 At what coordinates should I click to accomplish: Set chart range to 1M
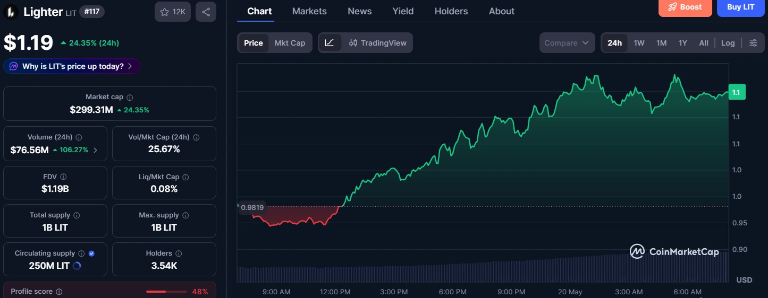click(662, 43)
